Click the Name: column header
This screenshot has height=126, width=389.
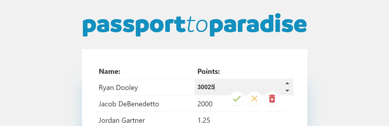click(x=110, y=72)
